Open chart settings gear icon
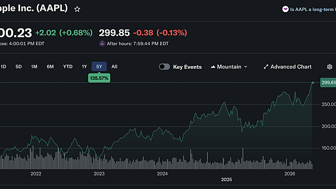The image size is (336, 189). pyautogui.click(x=330, y=67)
